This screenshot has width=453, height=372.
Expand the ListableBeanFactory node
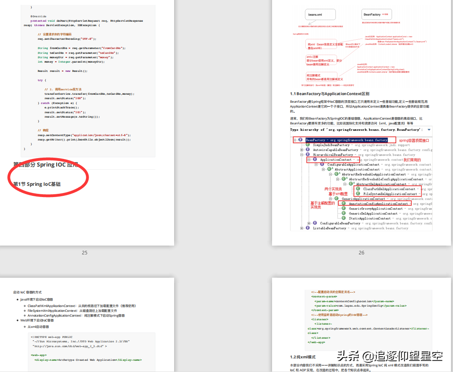[x=302, y=228]
